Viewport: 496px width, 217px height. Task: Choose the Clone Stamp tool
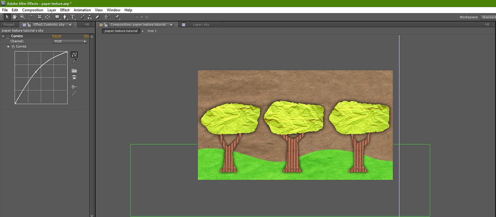[90, 17]
